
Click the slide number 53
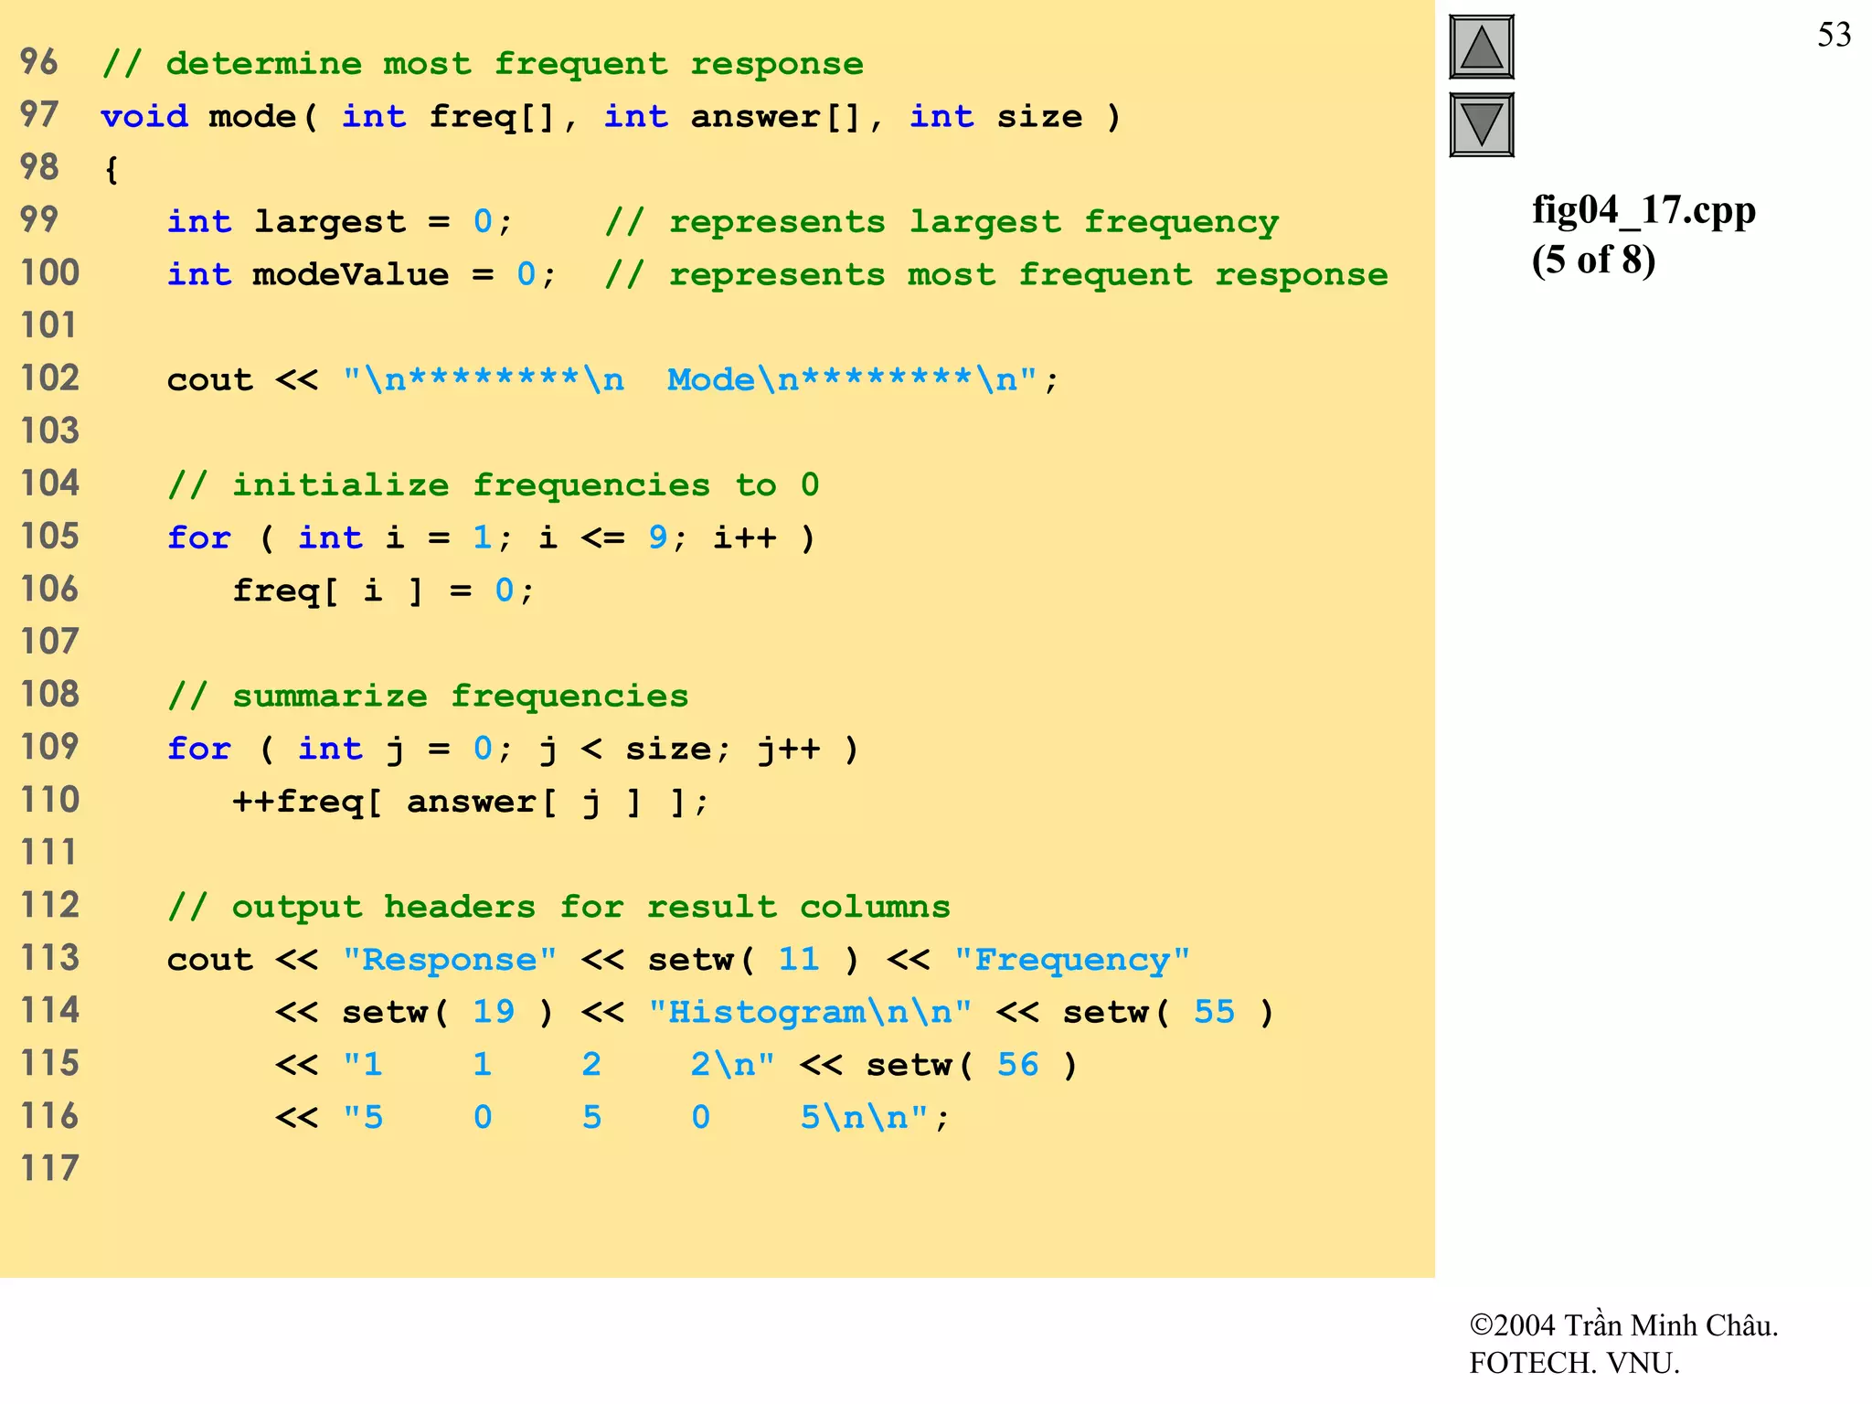(x=1834, y=35)
